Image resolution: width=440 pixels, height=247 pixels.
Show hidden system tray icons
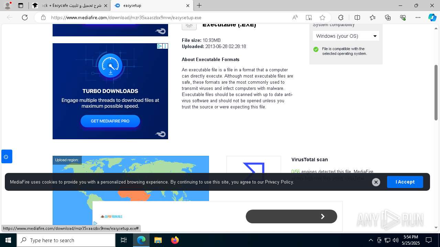coord(371,240)
